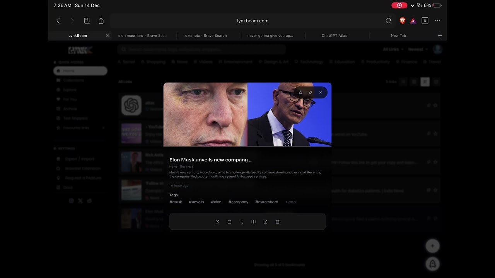Select the LynkBeam tab
495x278 pixels.
[78, 36]
